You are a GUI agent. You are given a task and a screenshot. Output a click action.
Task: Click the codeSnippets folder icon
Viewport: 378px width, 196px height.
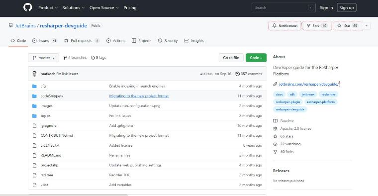34,96
